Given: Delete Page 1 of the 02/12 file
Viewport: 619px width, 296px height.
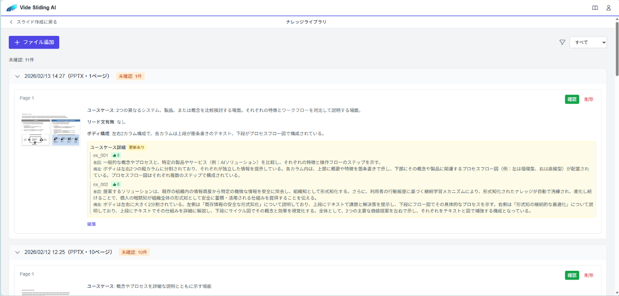Looking at the screenshot, I should [x=589, y=275].
